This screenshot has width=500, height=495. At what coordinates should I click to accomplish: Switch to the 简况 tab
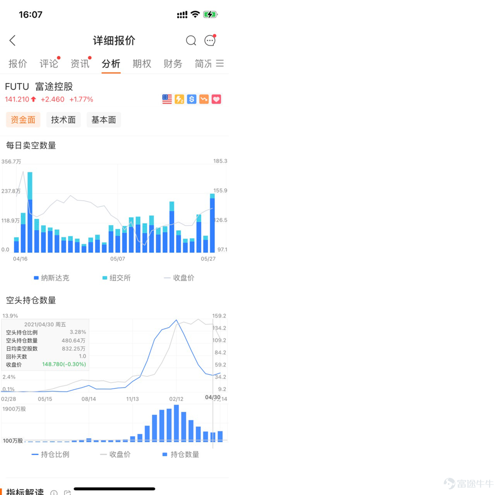203,63
